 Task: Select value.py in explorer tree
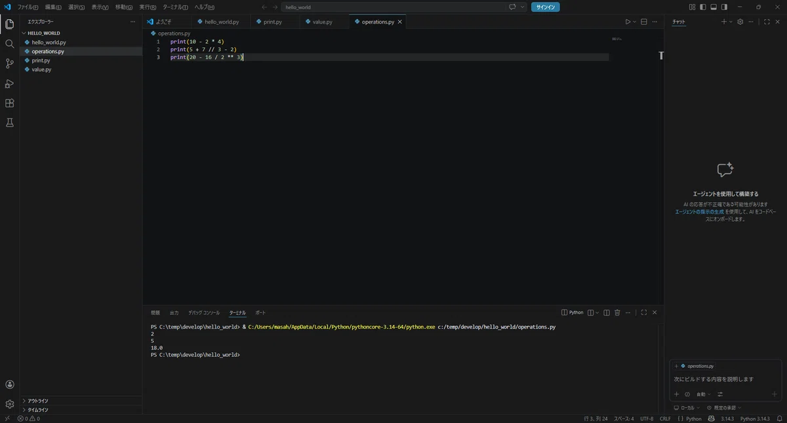[x=81, y=69]
